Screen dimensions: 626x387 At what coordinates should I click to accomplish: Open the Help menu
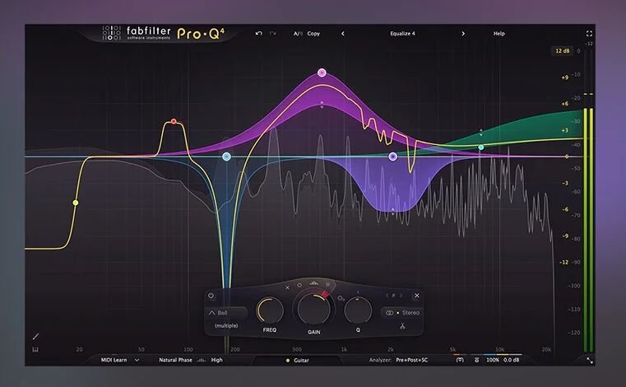click(498, 34)
